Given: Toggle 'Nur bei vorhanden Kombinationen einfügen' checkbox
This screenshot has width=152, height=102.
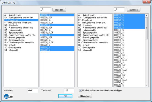Looking at the screenshot, I should click(80, 90).
